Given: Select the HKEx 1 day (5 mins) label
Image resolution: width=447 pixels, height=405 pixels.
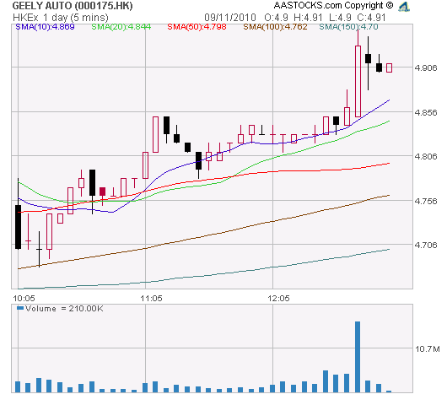Looking at the screenshot, I should (x=61, y=18).
